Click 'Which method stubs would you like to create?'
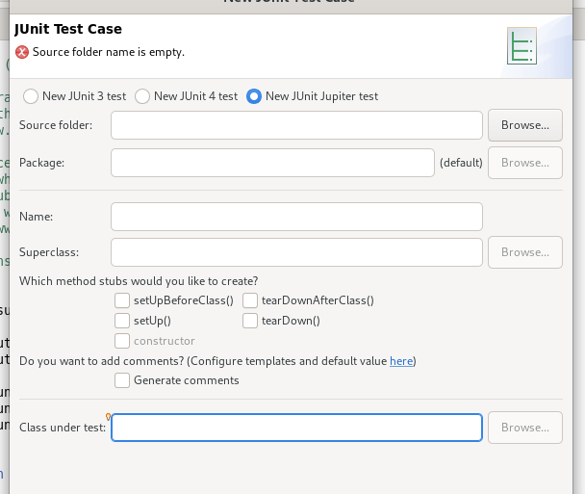Screen dimensions: 585x494 [139, 281]
